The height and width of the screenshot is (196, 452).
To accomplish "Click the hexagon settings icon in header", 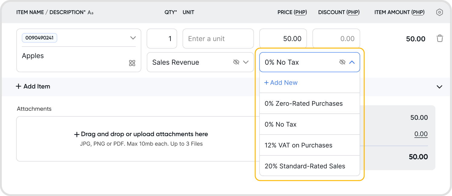I will 439,12.
